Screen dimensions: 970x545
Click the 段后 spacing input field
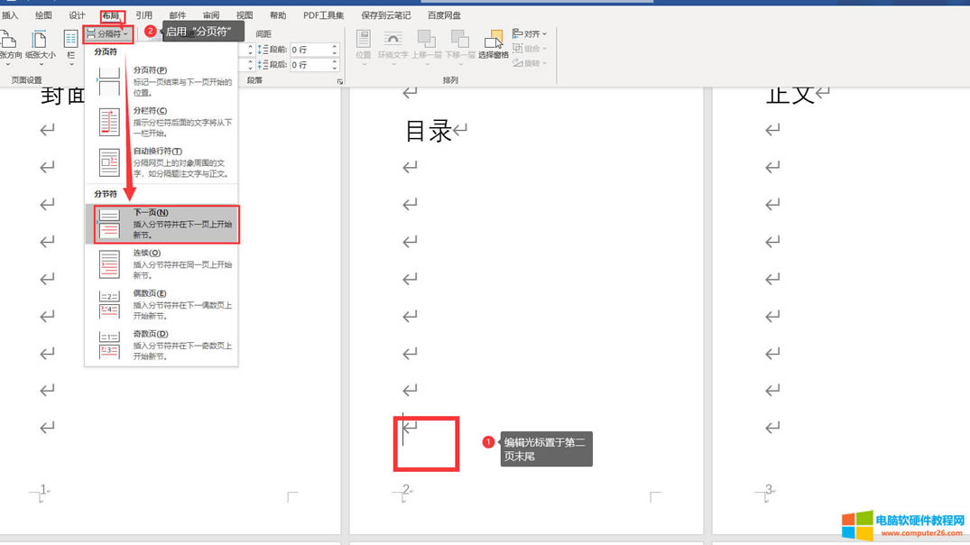pyautogui.click(x=309, y=65)
